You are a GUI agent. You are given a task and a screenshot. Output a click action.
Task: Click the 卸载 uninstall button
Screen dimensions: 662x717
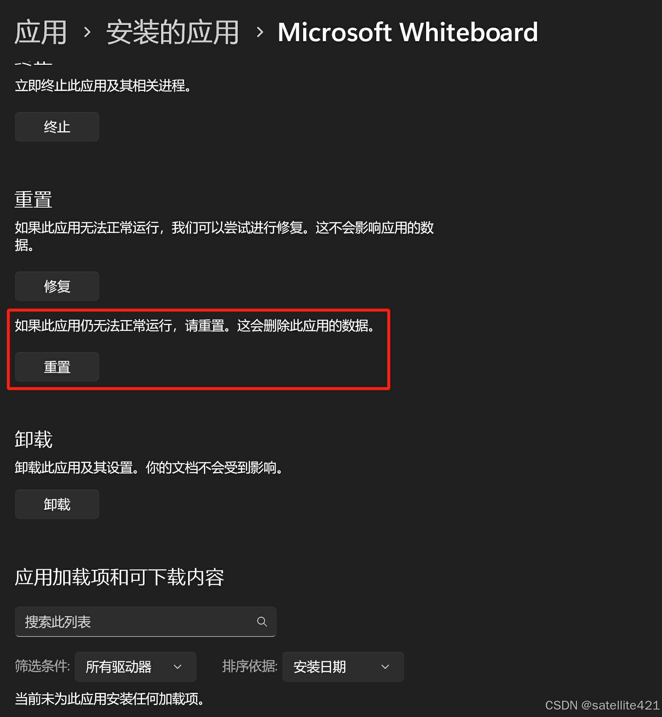[57, 504]
